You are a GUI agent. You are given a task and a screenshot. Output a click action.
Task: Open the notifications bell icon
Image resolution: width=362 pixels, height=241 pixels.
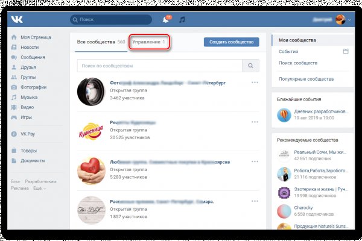point(165,19)
